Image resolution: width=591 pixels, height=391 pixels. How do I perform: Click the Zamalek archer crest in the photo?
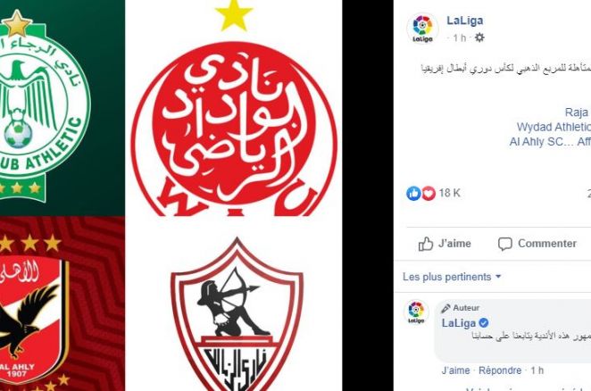[237, 315]
